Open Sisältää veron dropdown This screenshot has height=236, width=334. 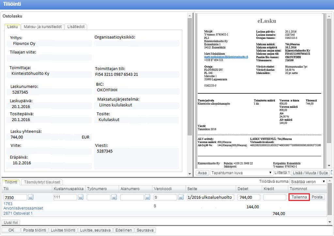tap(308, 181)
